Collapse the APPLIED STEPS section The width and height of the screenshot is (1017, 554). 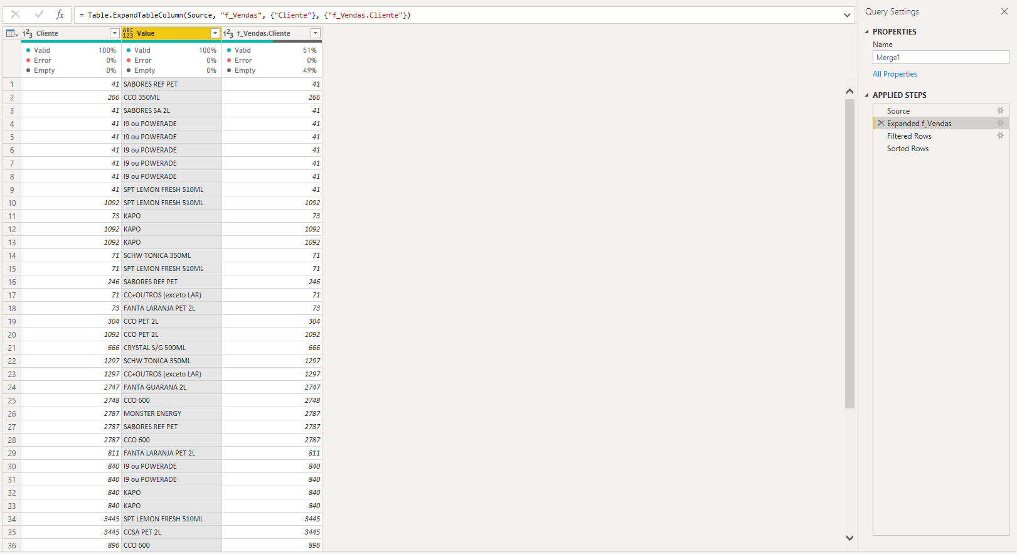click(867, 95)
